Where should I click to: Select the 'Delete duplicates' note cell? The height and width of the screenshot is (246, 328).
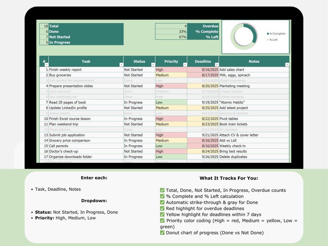[x=254, y=157]
